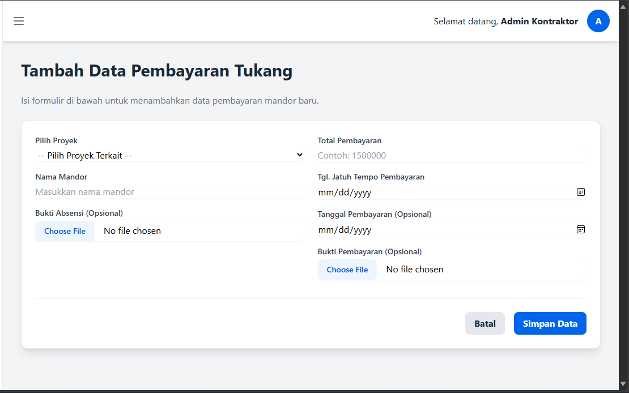The width and height of the screenshot is (629, 393).
Task: Submit the form with Simpan Data
Action: (x=550, y=323)
